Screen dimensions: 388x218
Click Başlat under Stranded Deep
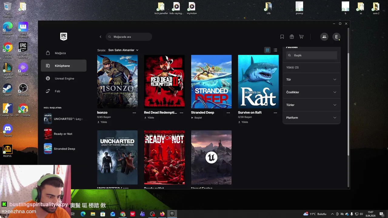point(196,117)
